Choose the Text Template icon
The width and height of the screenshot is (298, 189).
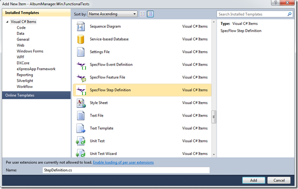coord(81,128)
